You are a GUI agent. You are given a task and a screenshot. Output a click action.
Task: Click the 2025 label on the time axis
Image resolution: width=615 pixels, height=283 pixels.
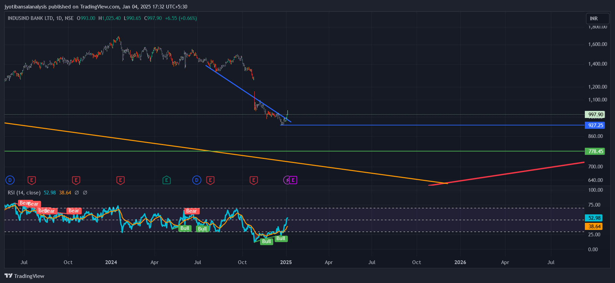click(286, 262)
